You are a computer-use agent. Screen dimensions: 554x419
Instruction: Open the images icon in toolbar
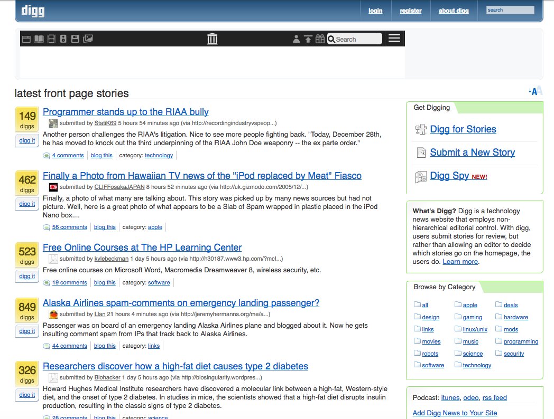(88, 39)
